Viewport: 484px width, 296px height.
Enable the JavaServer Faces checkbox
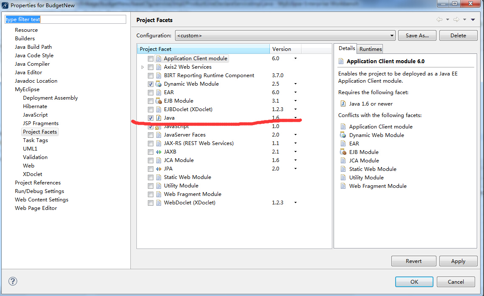tap(150, 135)
